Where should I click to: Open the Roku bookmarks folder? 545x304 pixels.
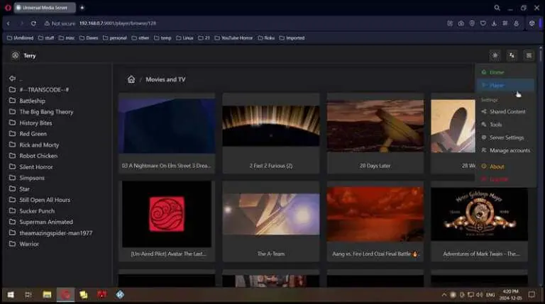tap(266, 38)
